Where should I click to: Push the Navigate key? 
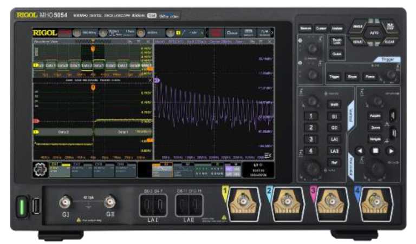click(375, 139)
